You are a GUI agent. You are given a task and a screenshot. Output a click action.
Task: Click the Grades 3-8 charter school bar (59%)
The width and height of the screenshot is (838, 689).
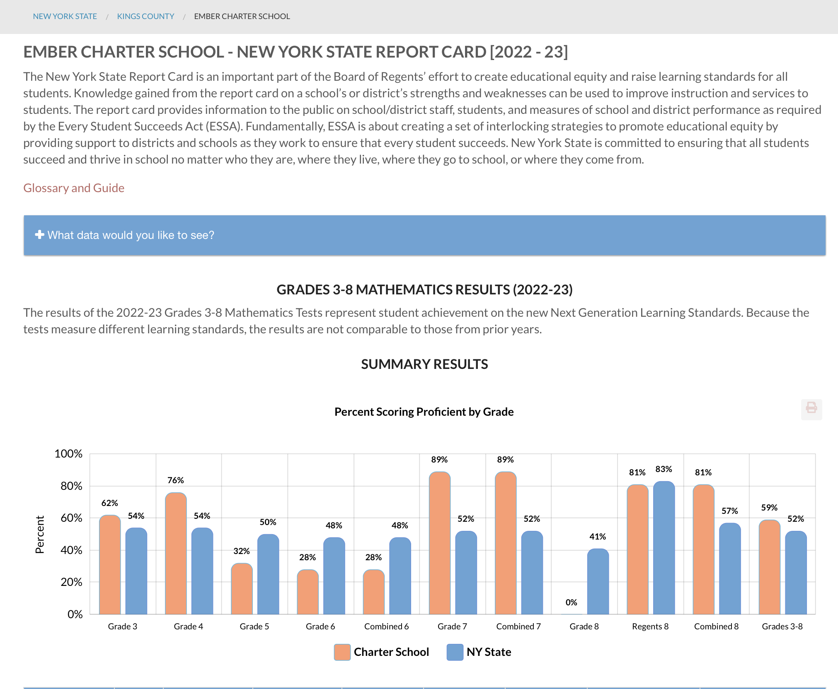[x=769, y=567]
